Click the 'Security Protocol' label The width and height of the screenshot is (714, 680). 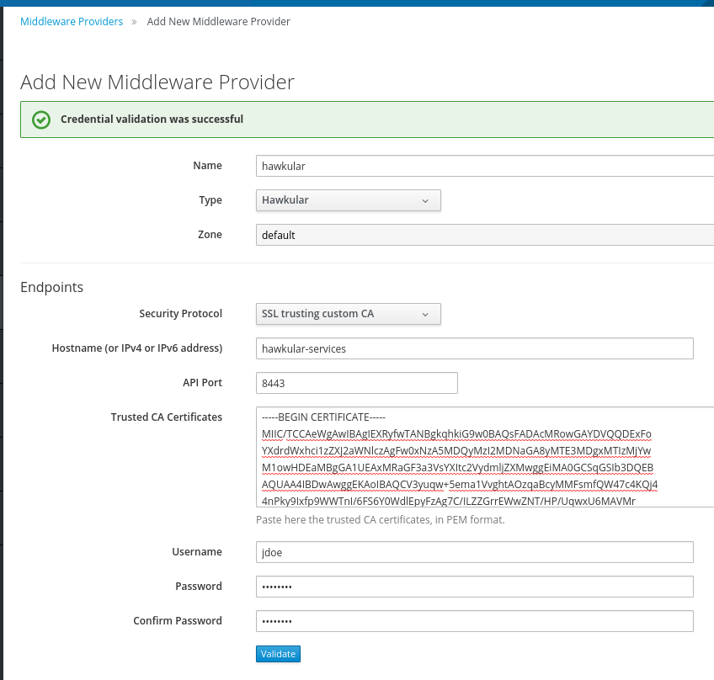(x=180, y=314)
